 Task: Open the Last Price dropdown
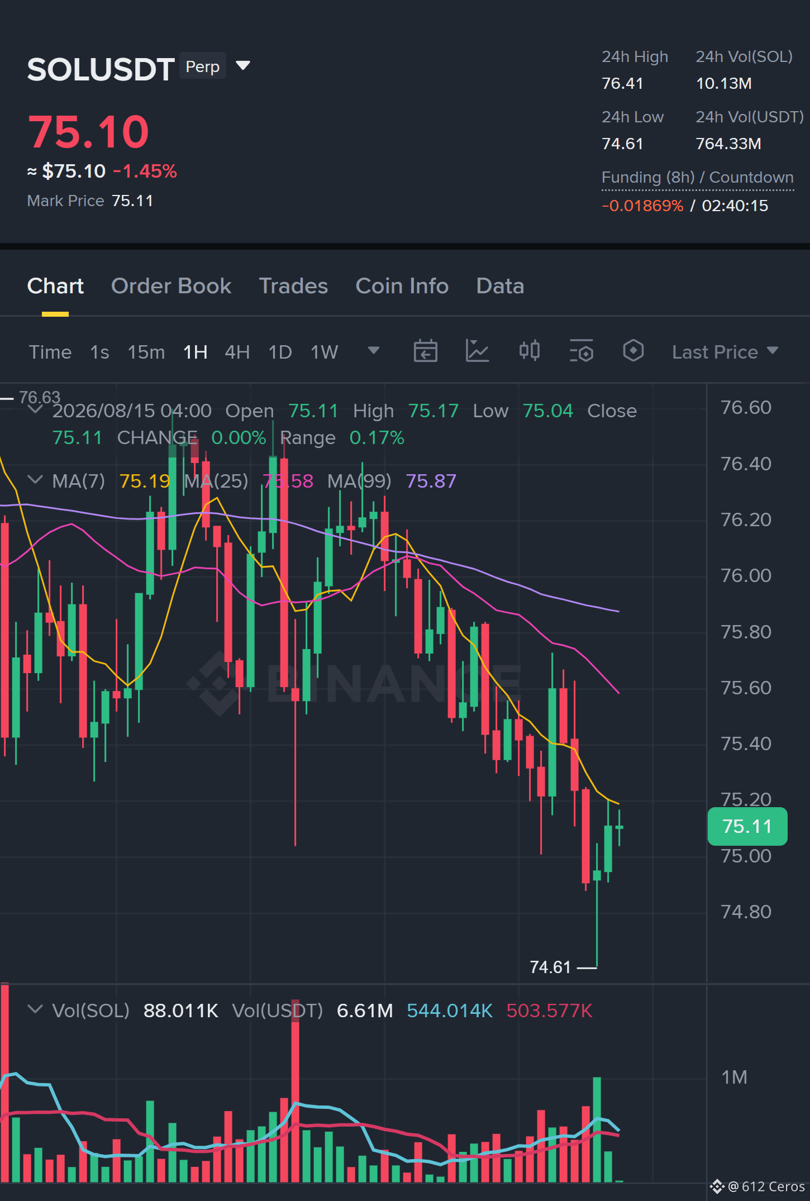[725, 352]
